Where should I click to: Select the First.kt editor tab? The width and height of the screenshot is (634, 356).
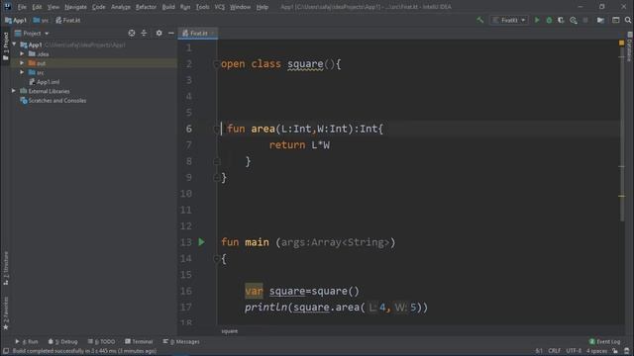pyautogui.click(x=198, y=33)
